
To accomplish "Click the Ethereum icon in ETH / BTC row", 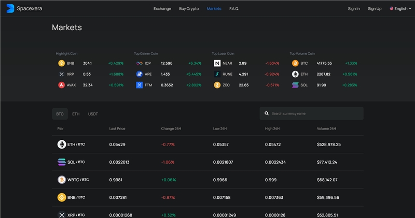I will (x=62, y=144).
